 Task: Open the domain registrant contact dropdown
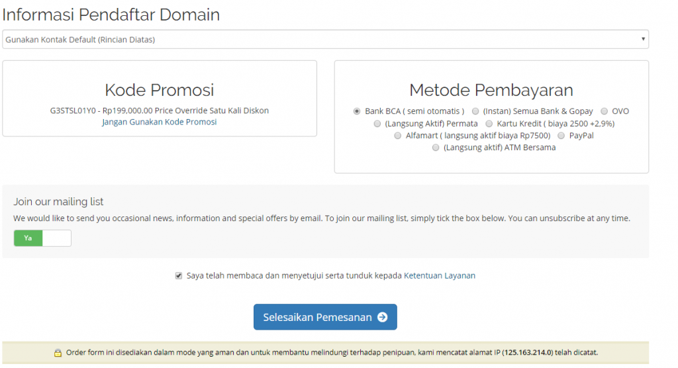click(324, 40)
